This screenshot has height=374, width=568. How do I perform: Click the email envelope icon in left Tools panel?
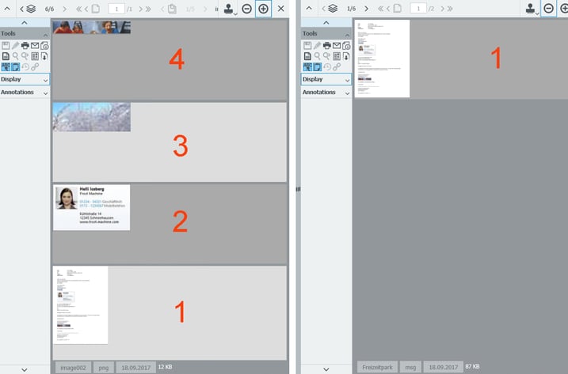[35, 46]
